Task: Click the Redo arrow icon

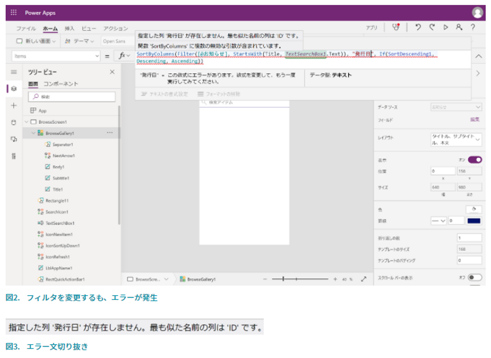Action: [432, 27]
